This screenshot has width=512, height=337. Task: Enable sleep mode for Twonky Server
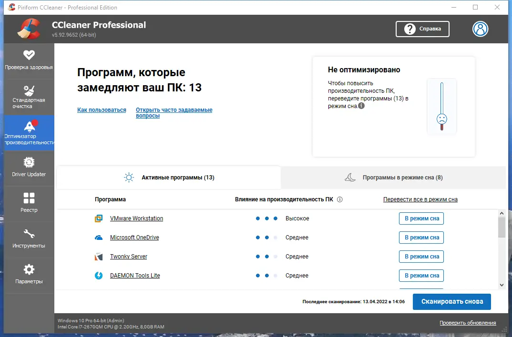pos(421,256)
